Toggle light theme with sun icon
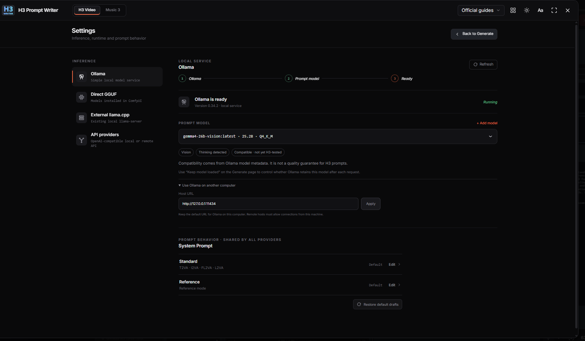The height and width of the screenshot is (341, 585). (x=527, y=10)
